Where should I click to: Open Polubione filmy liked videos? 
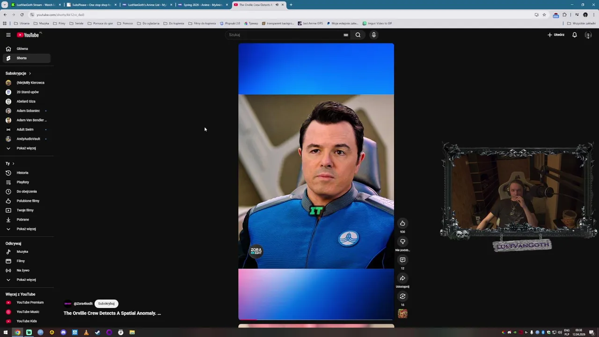pos(26,201)
